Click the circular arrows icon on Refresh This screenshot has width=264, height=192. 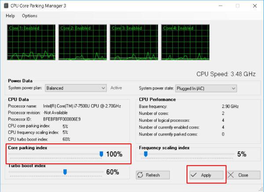(140, 175)
